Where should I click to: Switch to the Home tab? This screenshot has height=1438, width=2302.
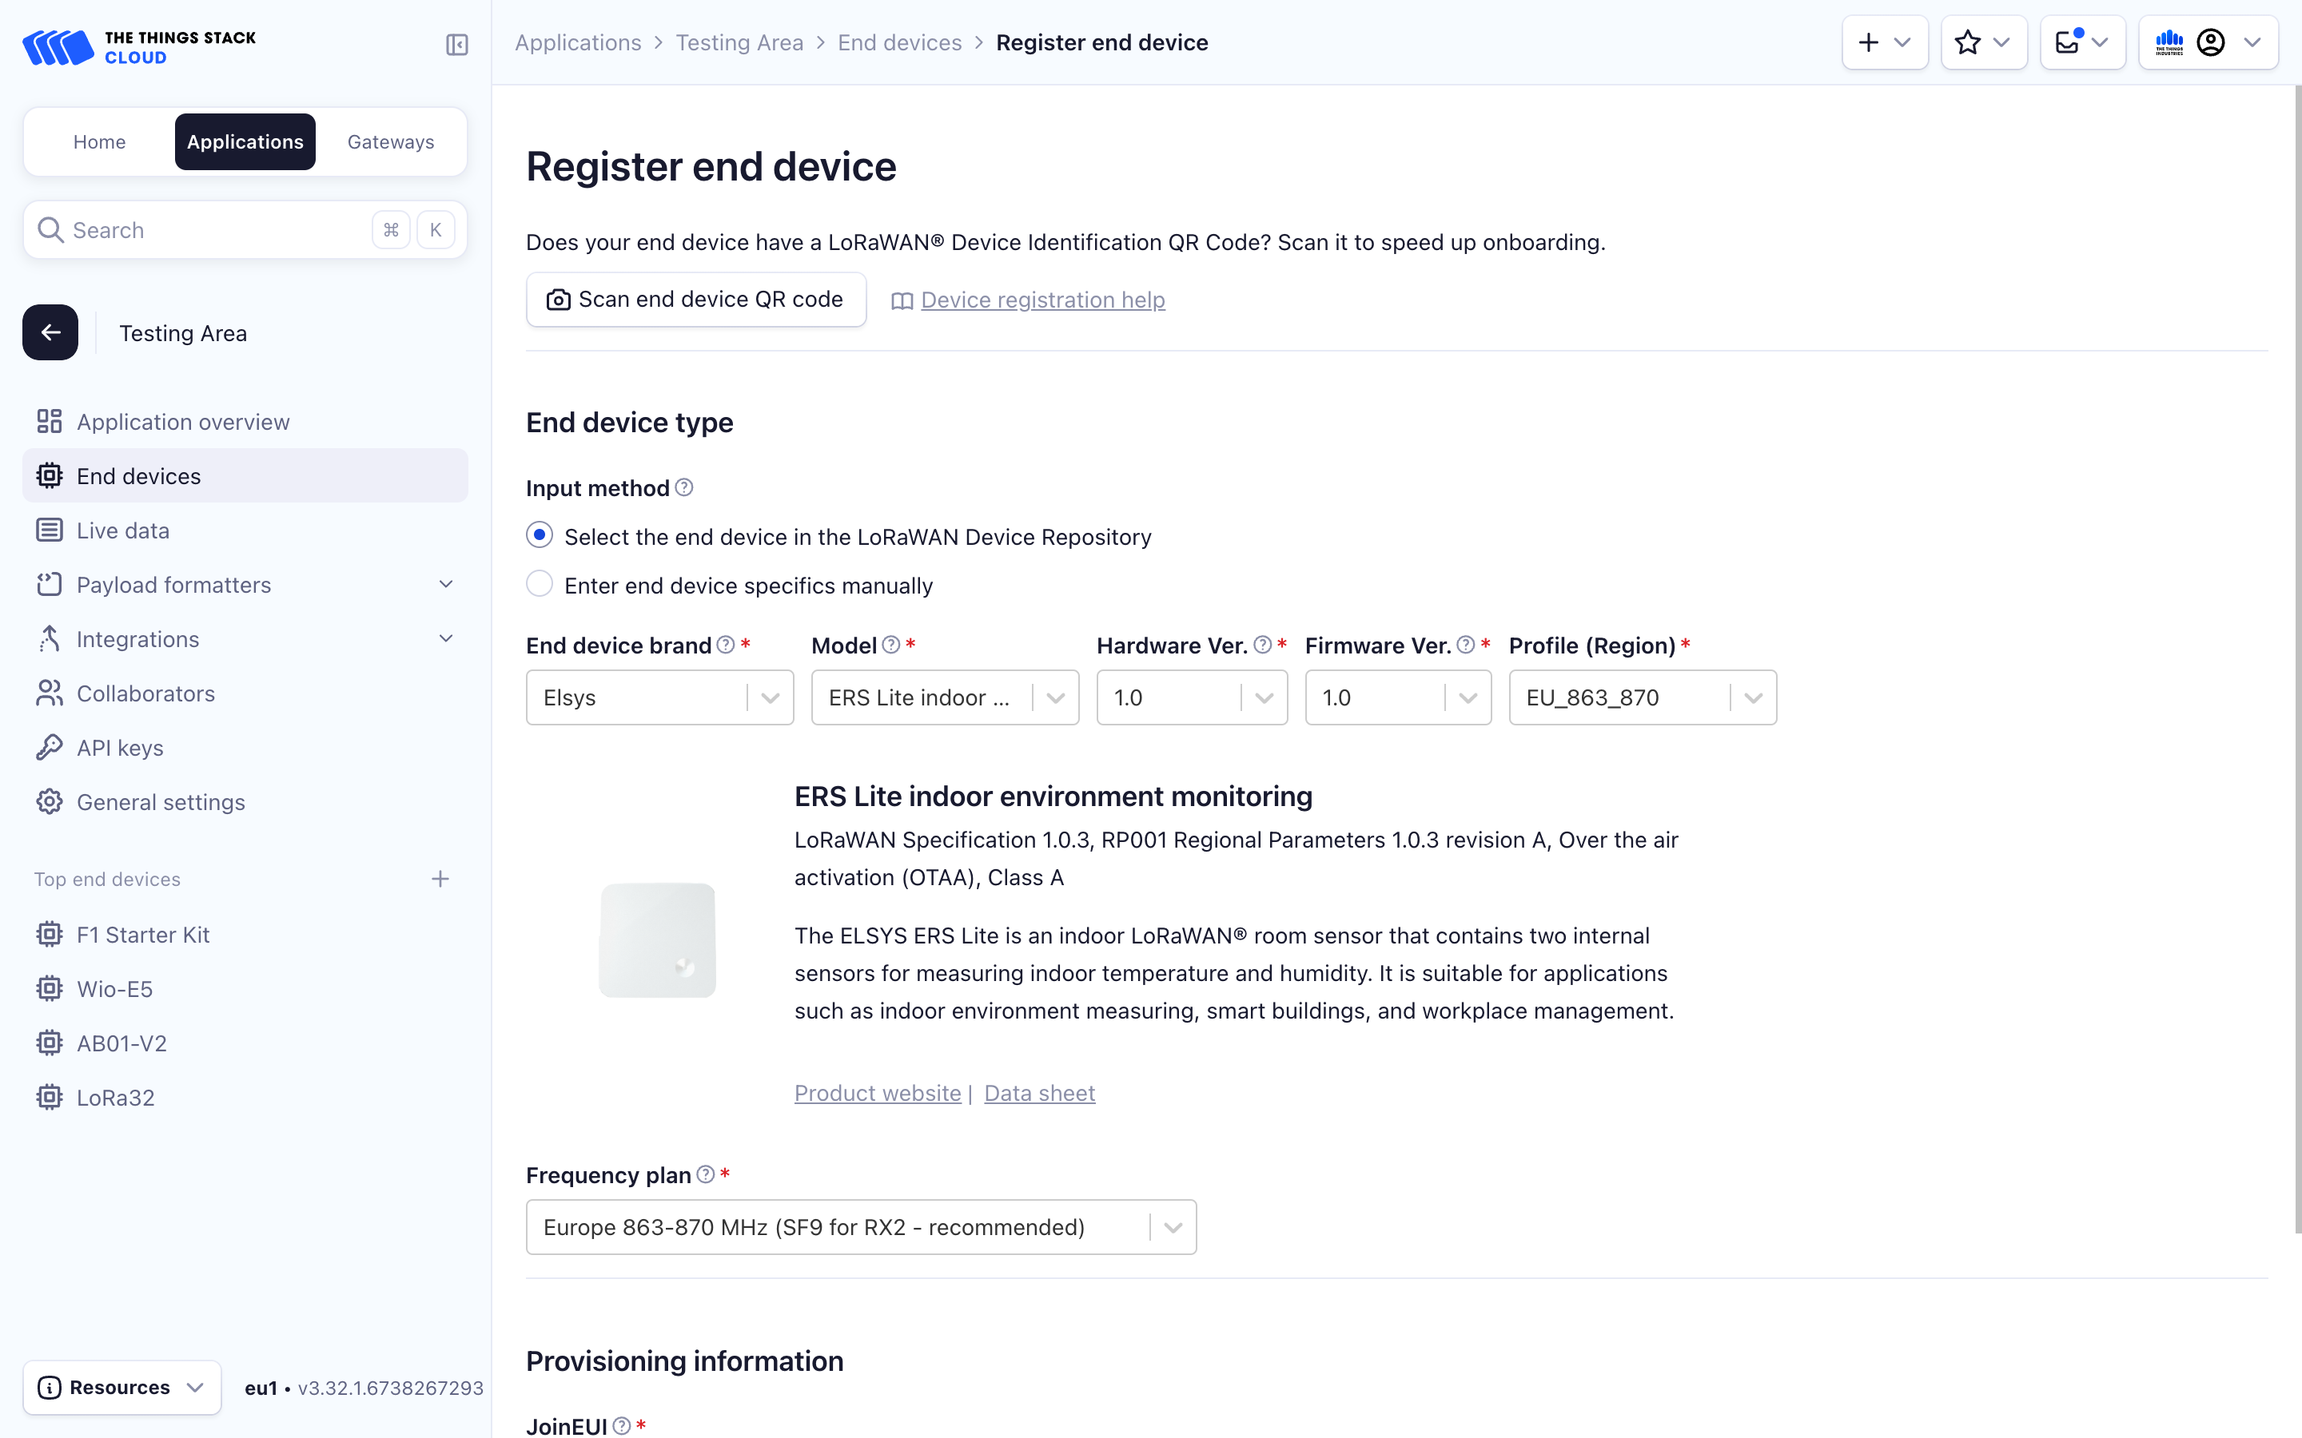[99, 141]
